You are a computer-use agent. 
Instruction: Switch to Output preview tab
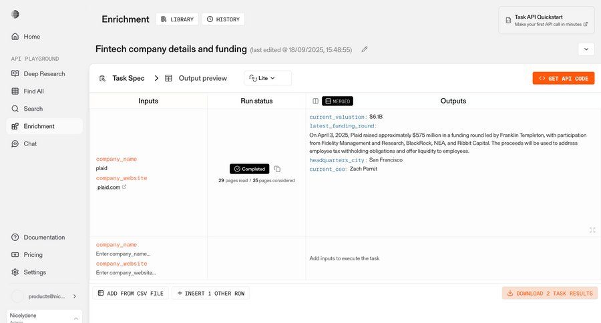pos(196,78)
